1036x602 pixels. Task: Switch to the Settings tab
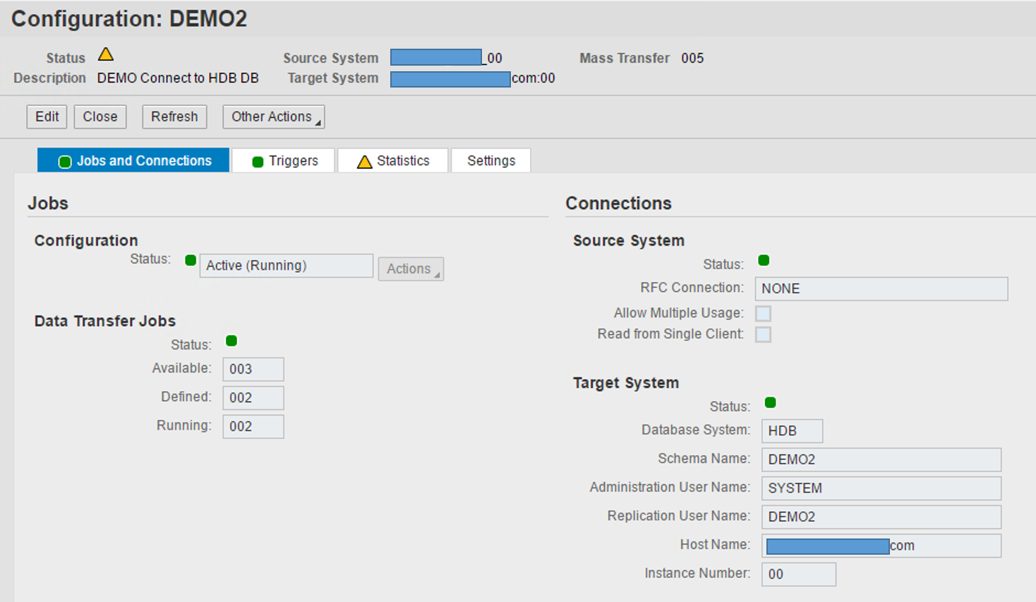490,160
